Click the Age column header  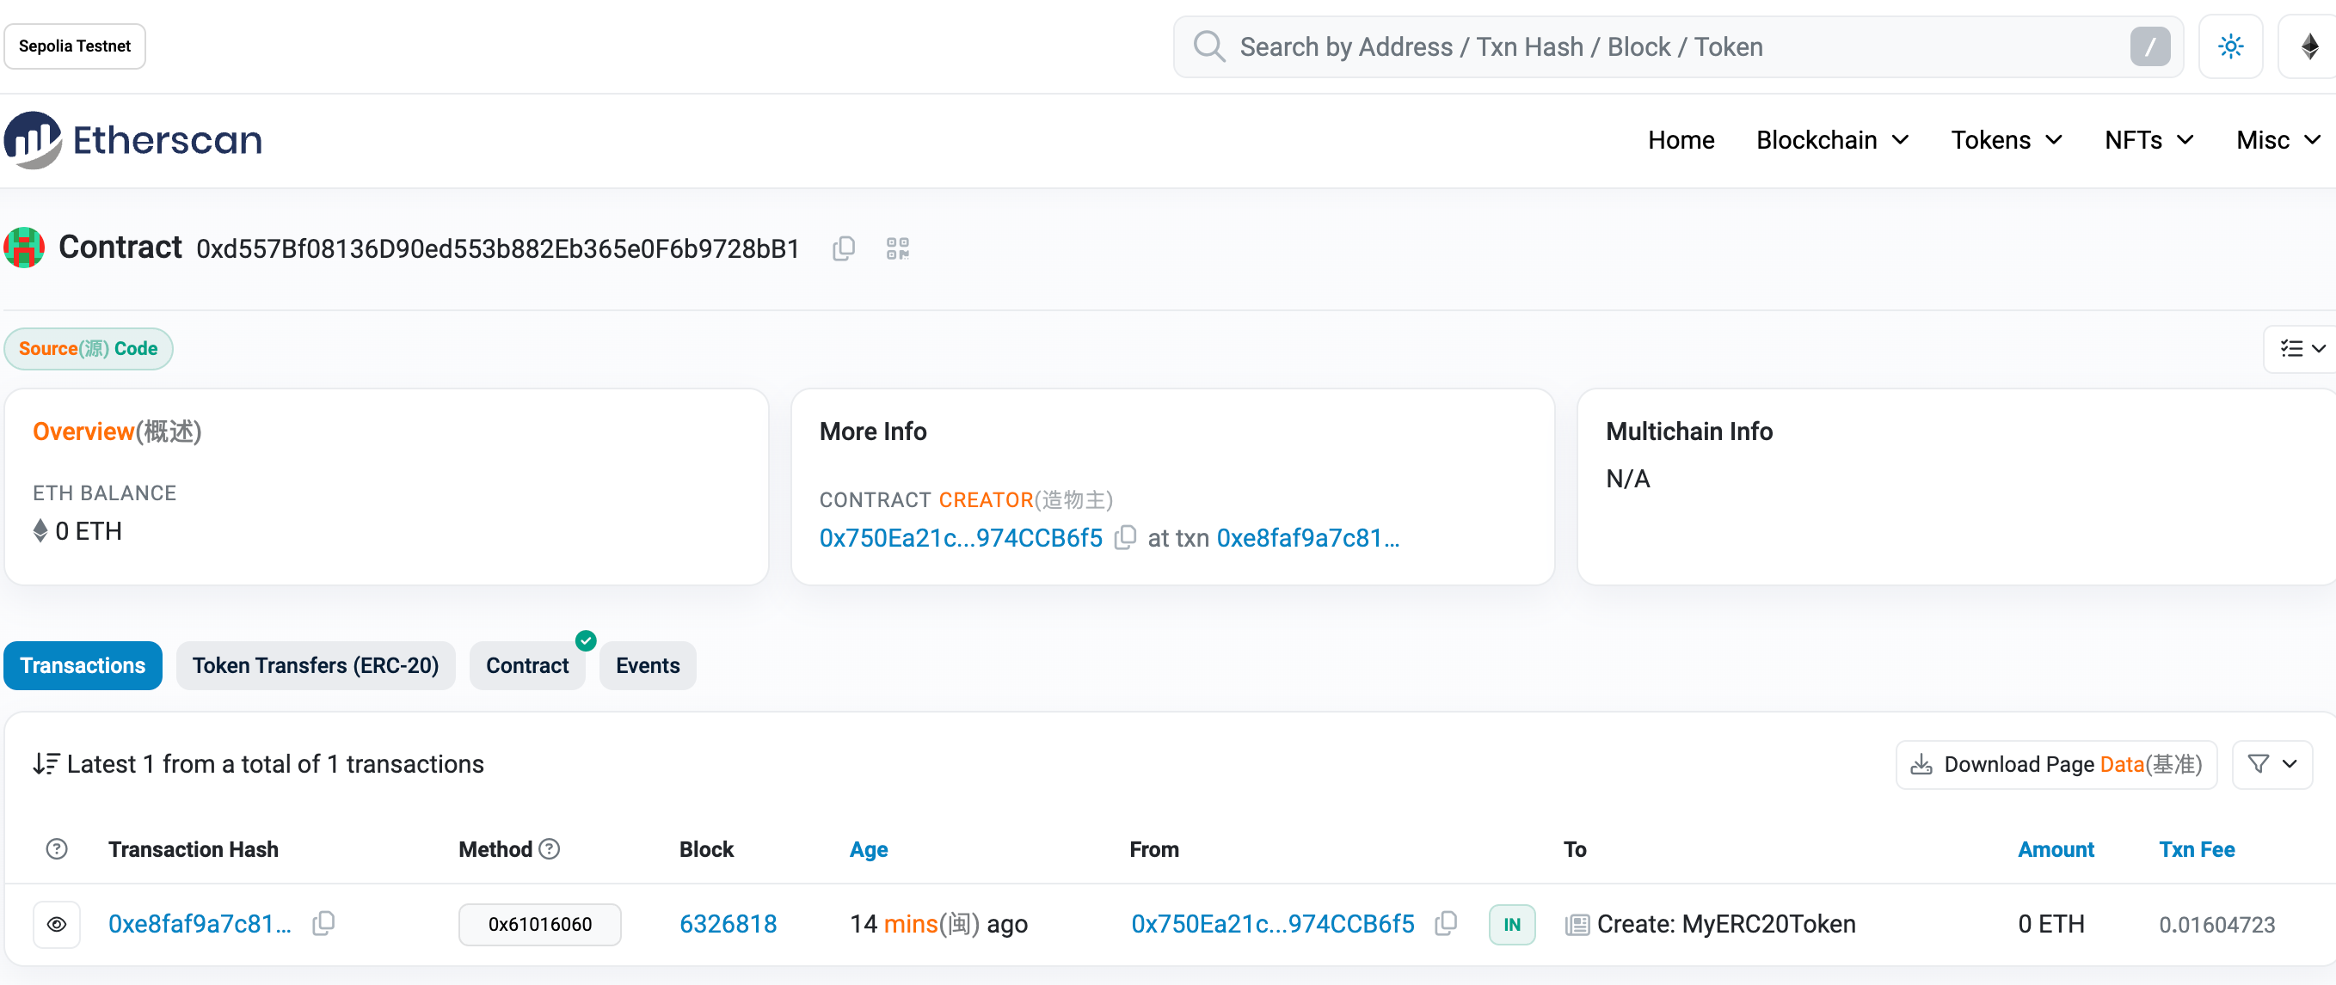(868, 849)
